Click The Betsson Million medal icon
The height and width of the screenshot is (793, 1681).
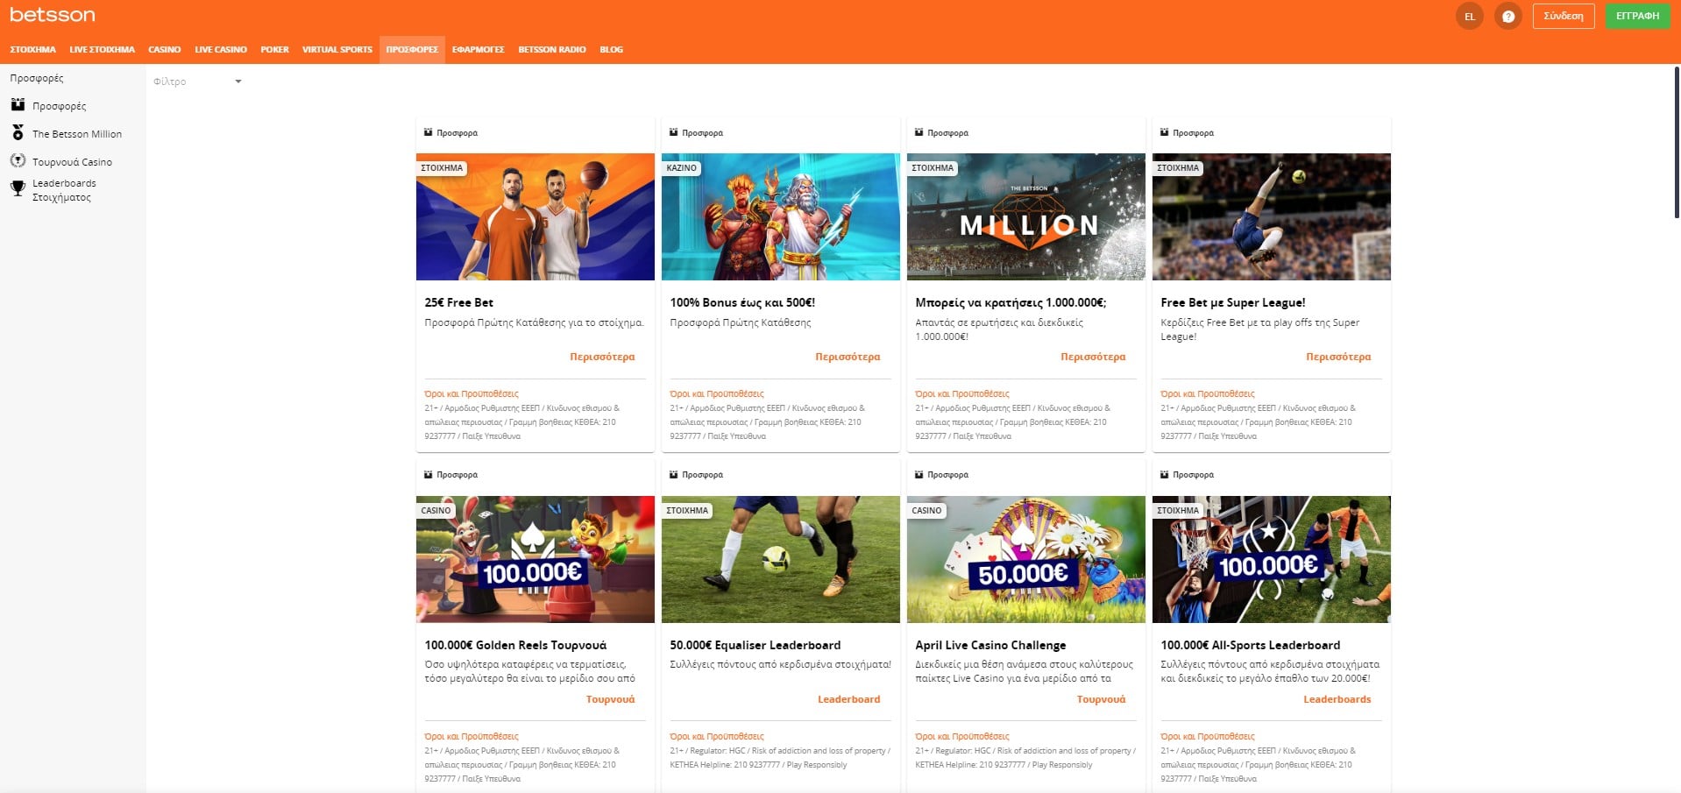pos(16,133)
